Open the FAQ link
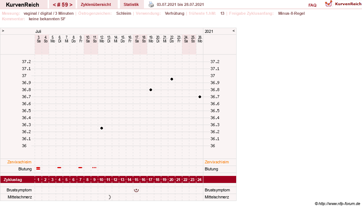 tap(312, 5)
